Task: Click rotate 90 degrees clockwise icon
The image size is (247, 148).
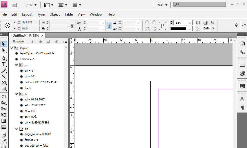Action: pos(147,23)
